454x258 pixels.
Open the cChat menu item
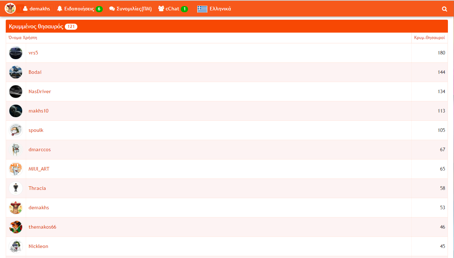point(173,9)
